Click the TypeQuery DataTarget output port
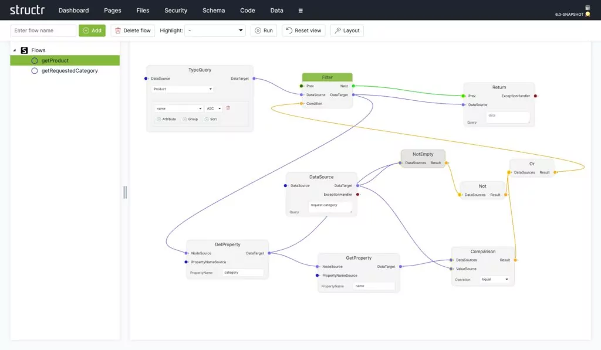 254,79
